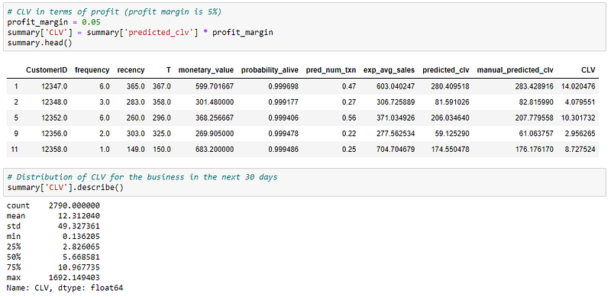The width and height of the screenshot is (611, 297).
Task: Click monetary value 683.200000
Action: click(215, 150)
